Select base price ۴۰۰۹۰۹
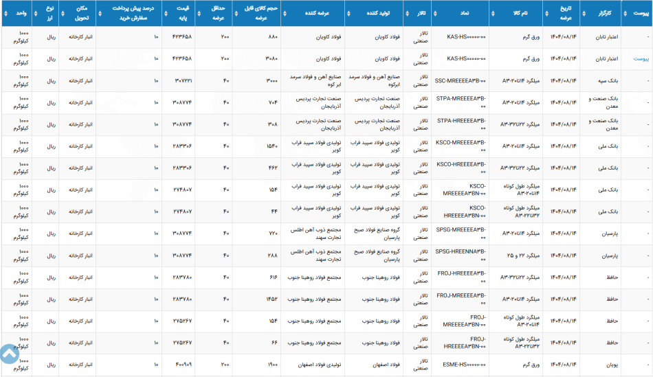 184,365
